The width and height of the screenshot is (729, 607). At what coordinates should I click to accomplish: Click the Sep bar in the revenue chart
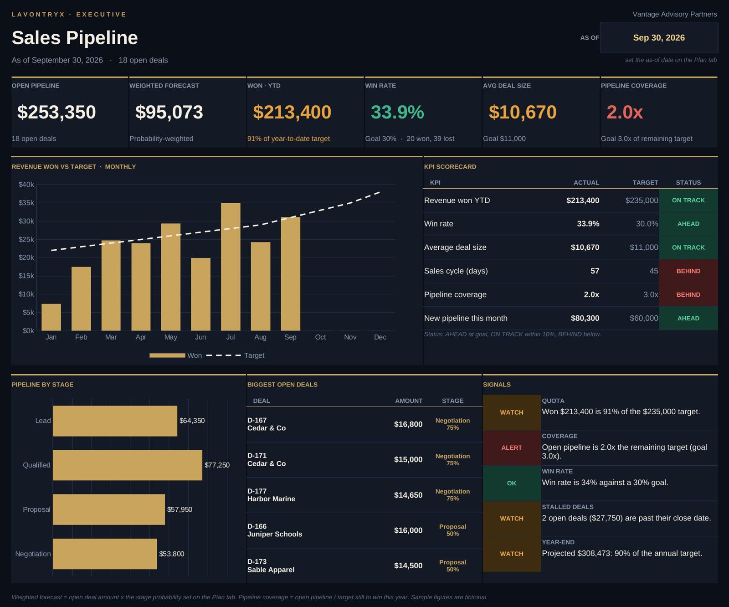click(x=290, y=274)
